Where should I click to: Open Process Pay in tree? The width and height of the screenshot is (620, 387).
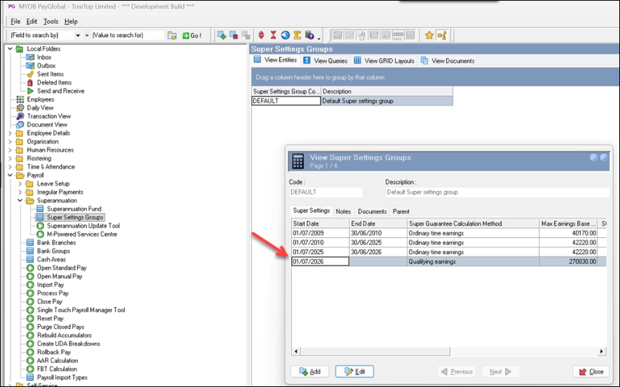[x=53, y=293]
